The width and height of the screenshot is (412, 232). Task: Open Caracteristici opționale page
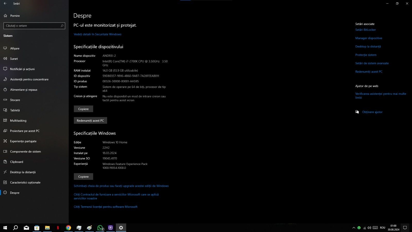click(34, 183)
